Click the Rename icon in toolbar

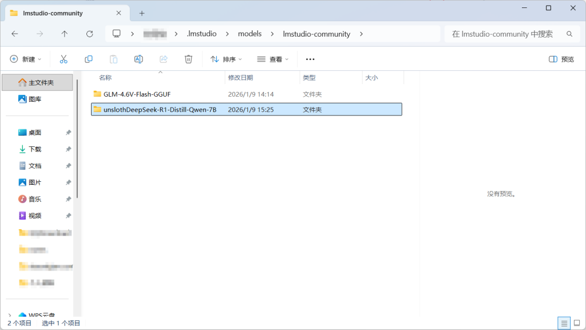[138, 59]
